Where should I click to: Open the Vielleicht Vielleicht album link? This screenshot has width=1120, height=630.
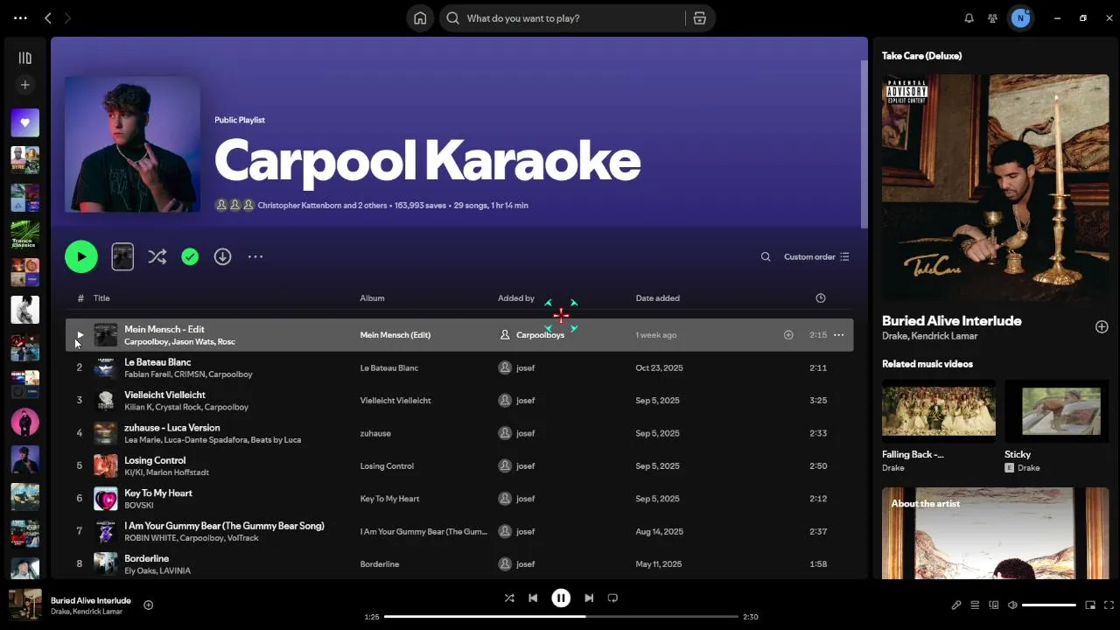click(395, 400)
